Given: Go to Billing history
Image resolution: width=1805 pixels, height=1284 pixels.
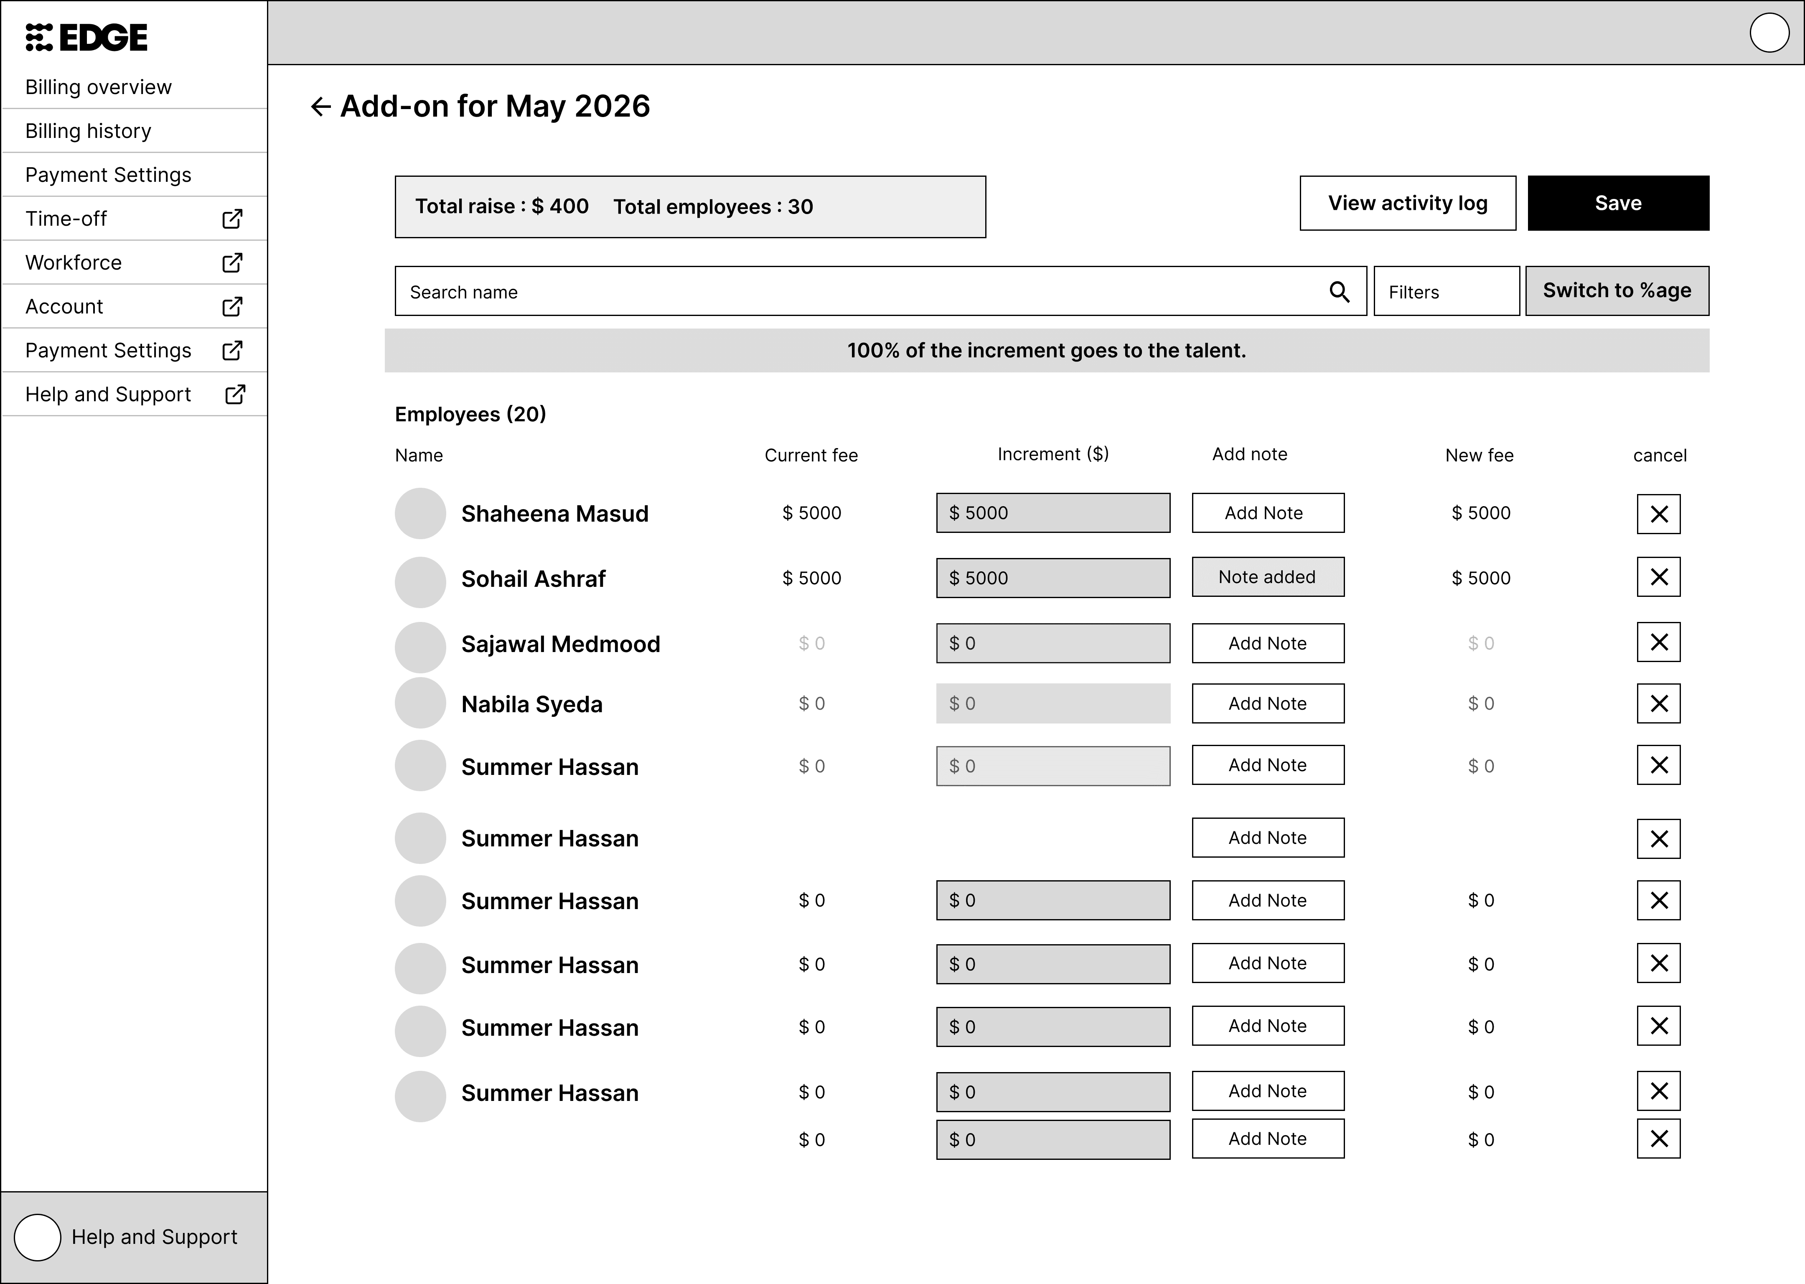Looking at the screenshot, I should [x=89, y=131].
